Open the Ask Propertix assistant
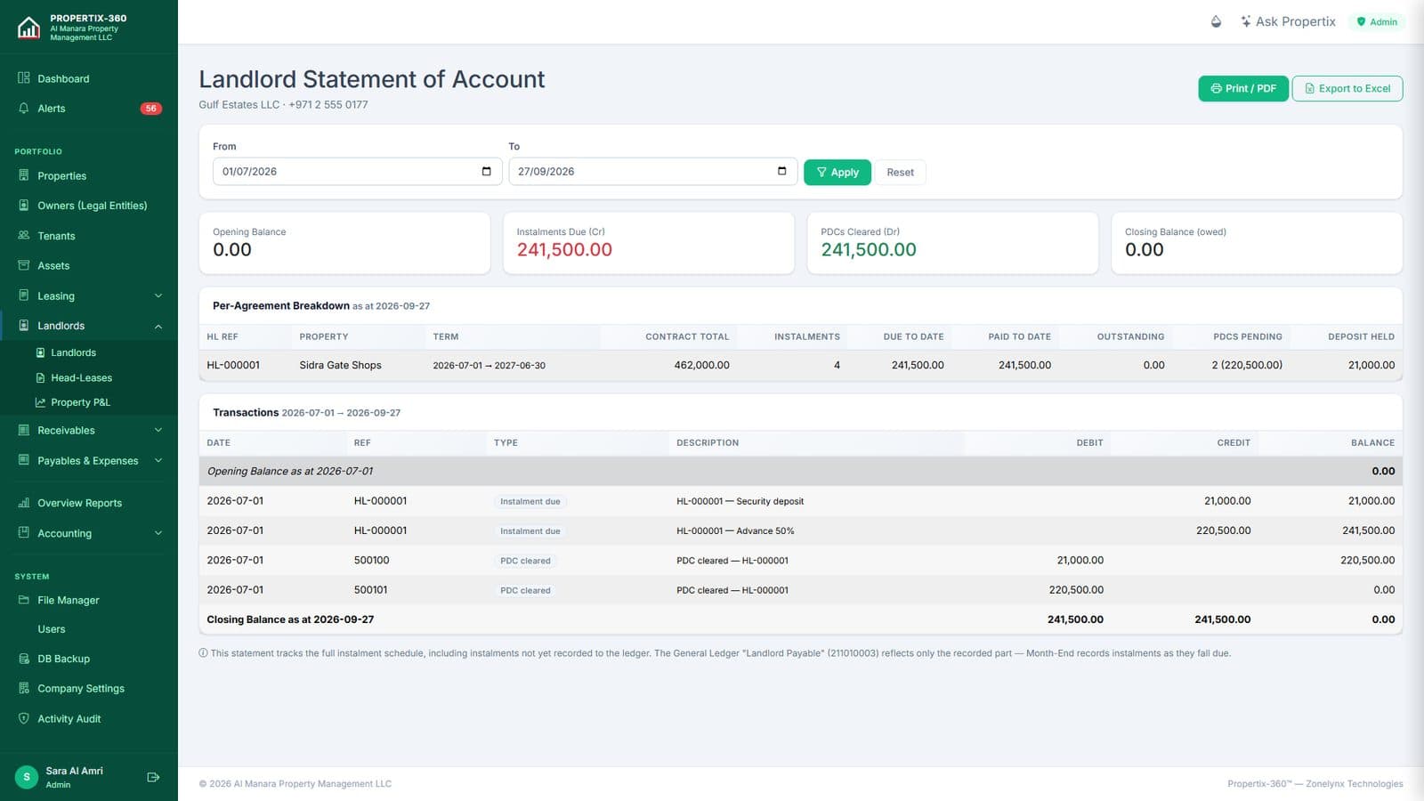 point(1288,21)
